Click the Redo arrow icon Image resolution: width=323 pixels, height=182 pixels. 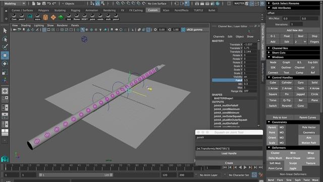(x=54, y=4)
